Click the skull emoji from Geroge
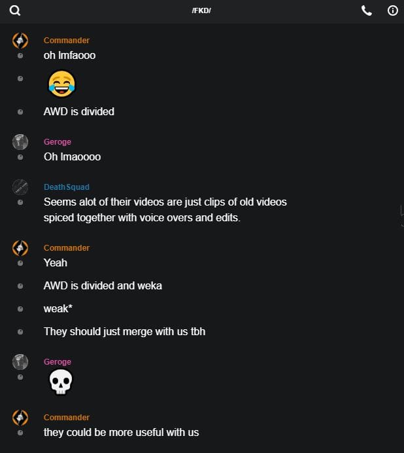 click(61, 382)
